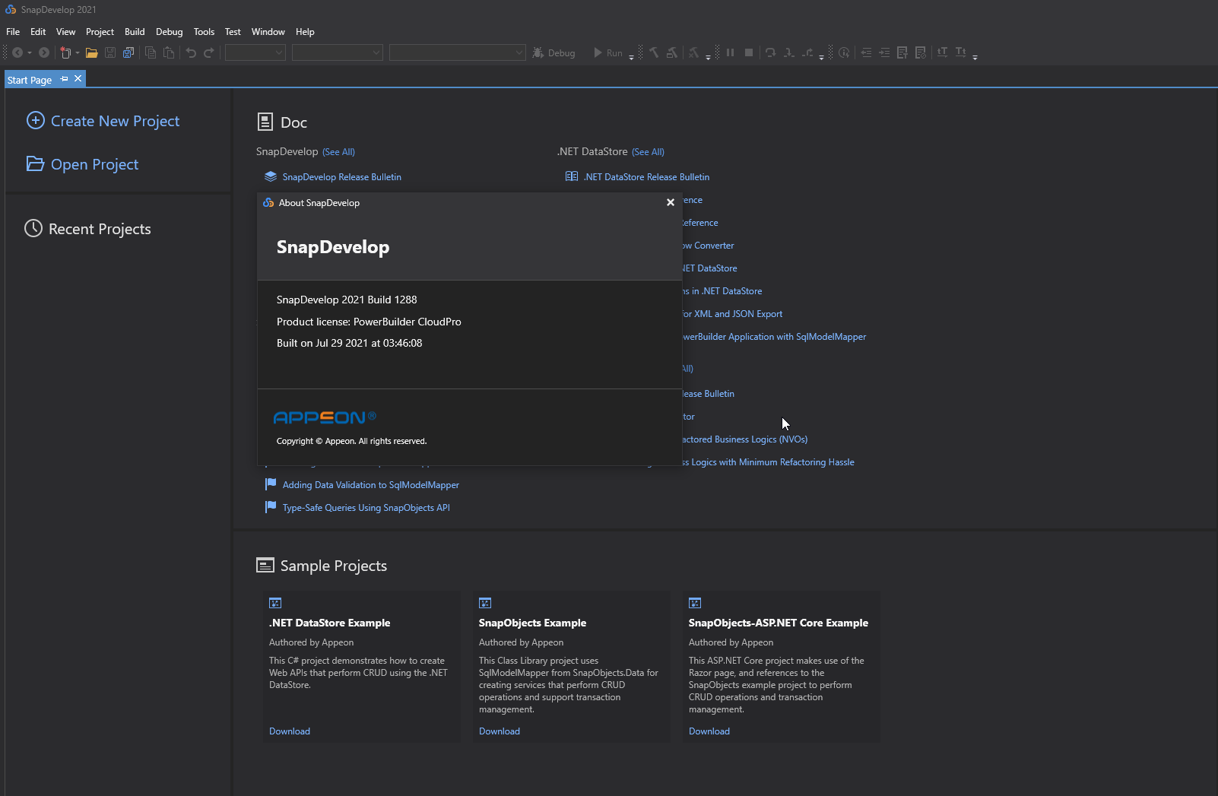The image size is (1218, 796).
Task: Click the Stop debugging toolbar icon
Action: tap(749, 52)
